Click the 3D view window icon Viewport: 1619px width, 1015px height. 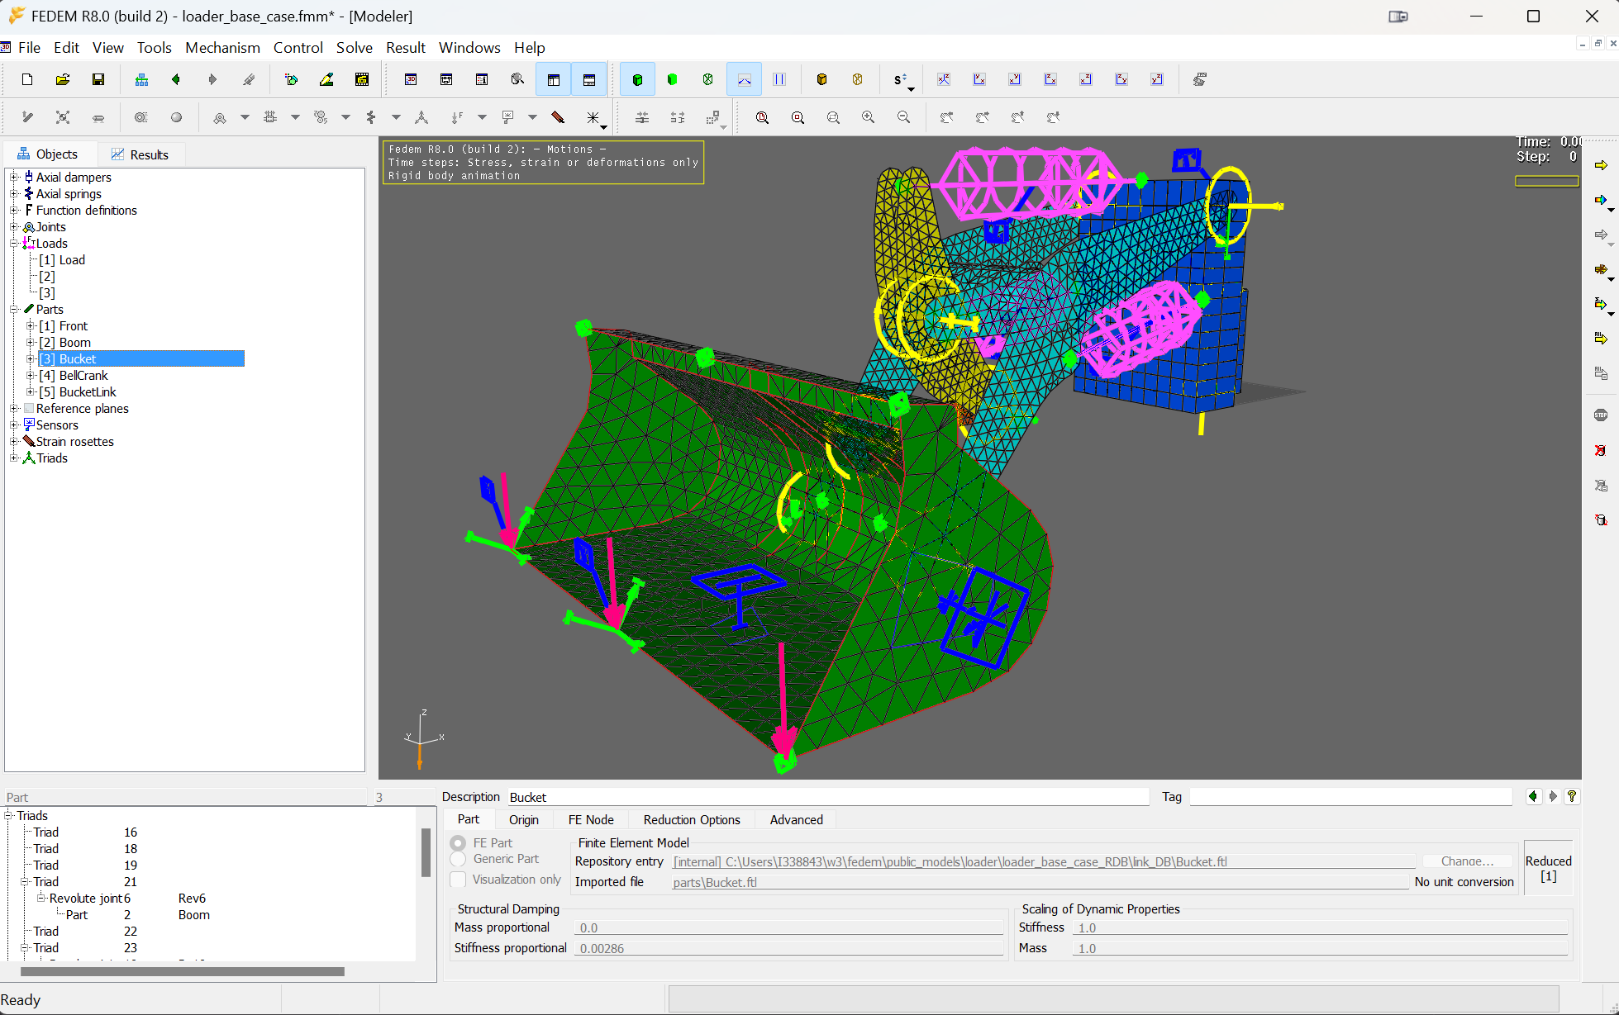click(411, 79)
